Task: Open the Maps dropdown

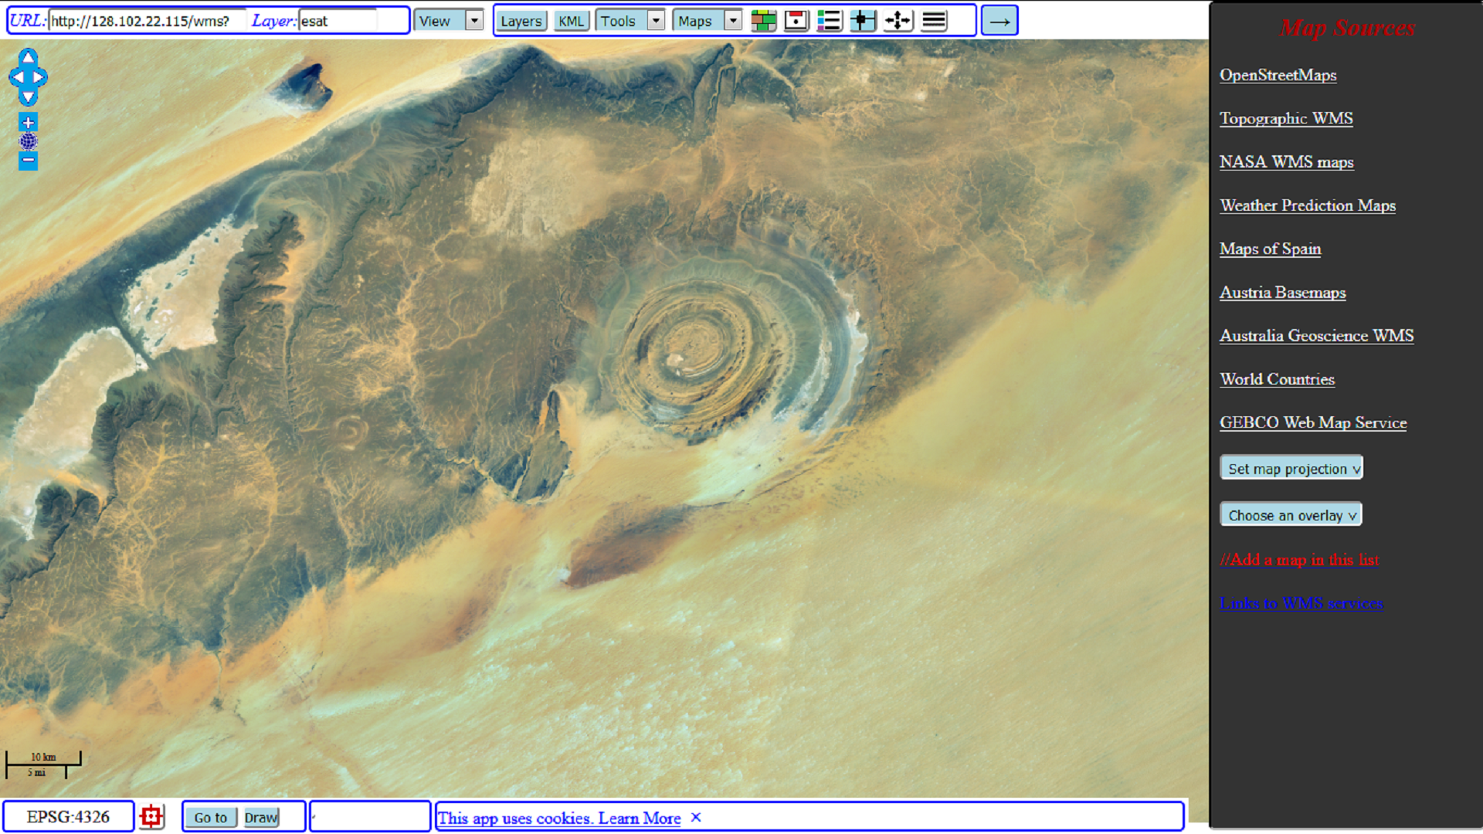Action: (707, 21)
